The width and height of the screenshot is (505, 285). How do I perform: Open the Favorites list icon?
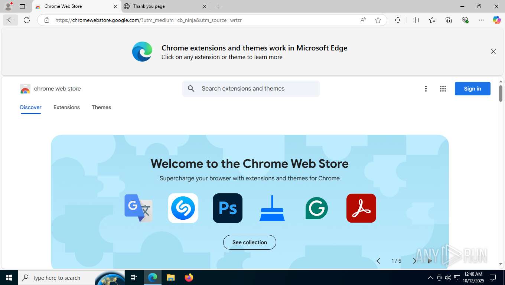click(432, 20)
